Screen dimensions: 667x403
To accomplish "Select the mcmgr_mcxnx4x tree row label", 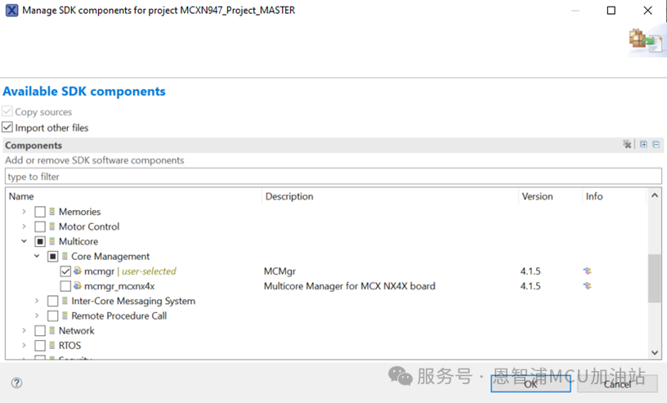I will tap(119, 286).
